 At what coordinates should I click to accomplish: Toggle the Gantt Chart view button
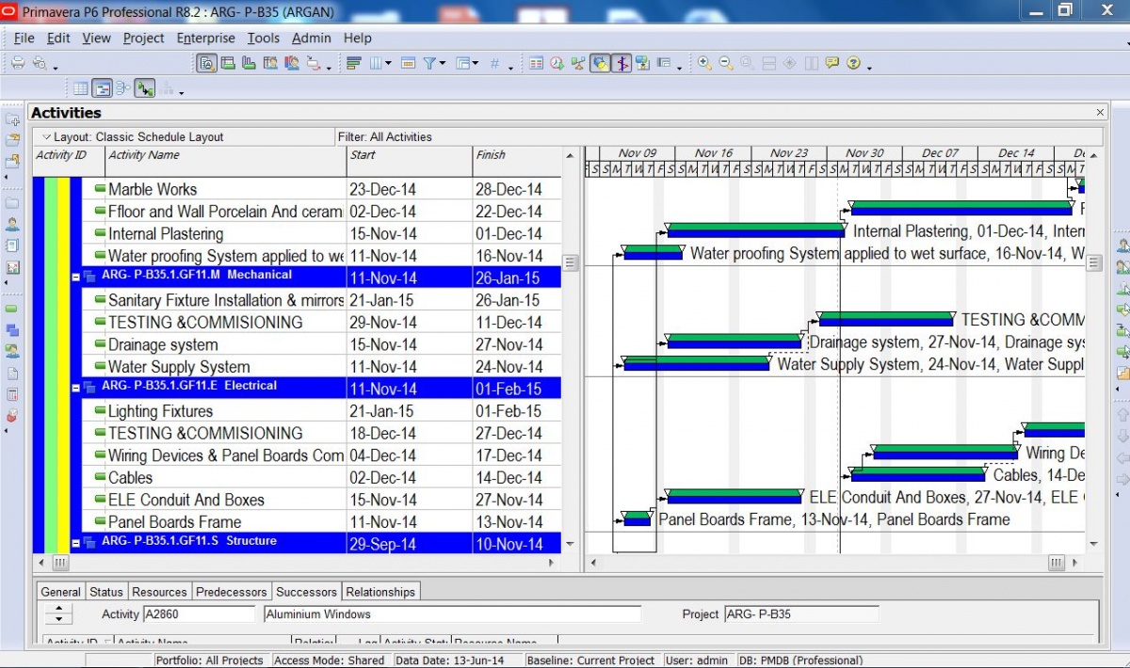pos(103,88)
